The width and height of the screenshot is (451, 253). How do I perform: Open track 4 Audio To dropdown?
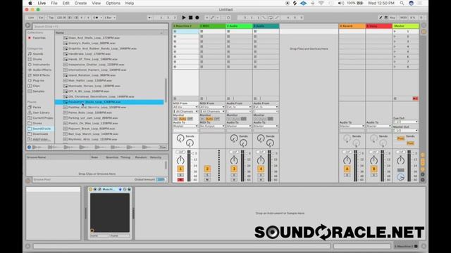pos(266,126)
